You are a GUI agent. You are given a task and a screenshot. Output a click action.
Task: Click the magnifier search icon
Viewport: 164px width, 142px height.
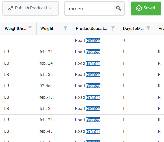pyautogui.click(x=119, y=8)
